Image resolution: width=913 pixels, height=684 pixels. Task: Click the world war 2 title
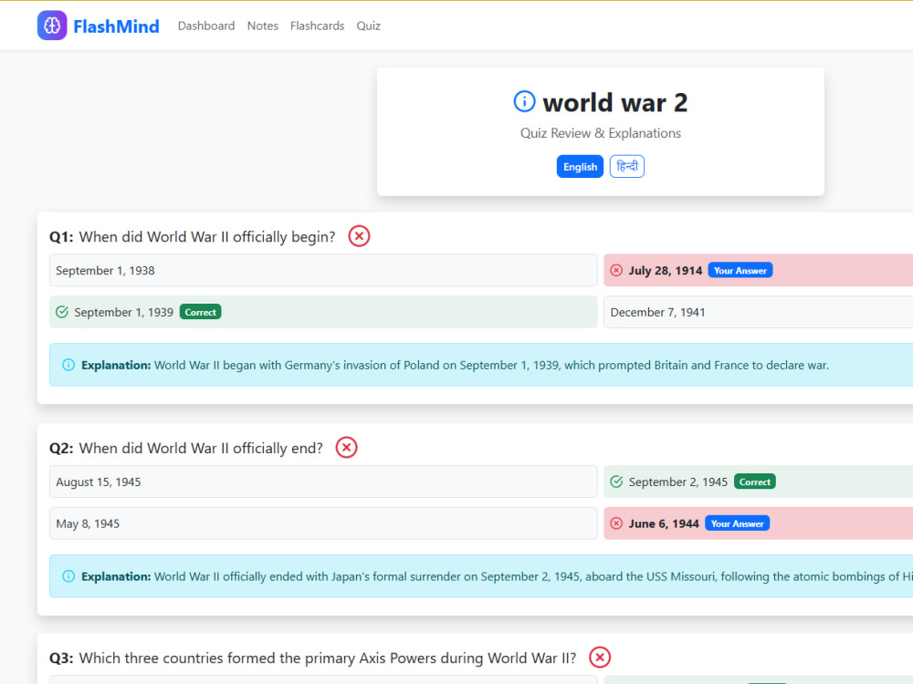pyautogui.click(x=614, y=103)
